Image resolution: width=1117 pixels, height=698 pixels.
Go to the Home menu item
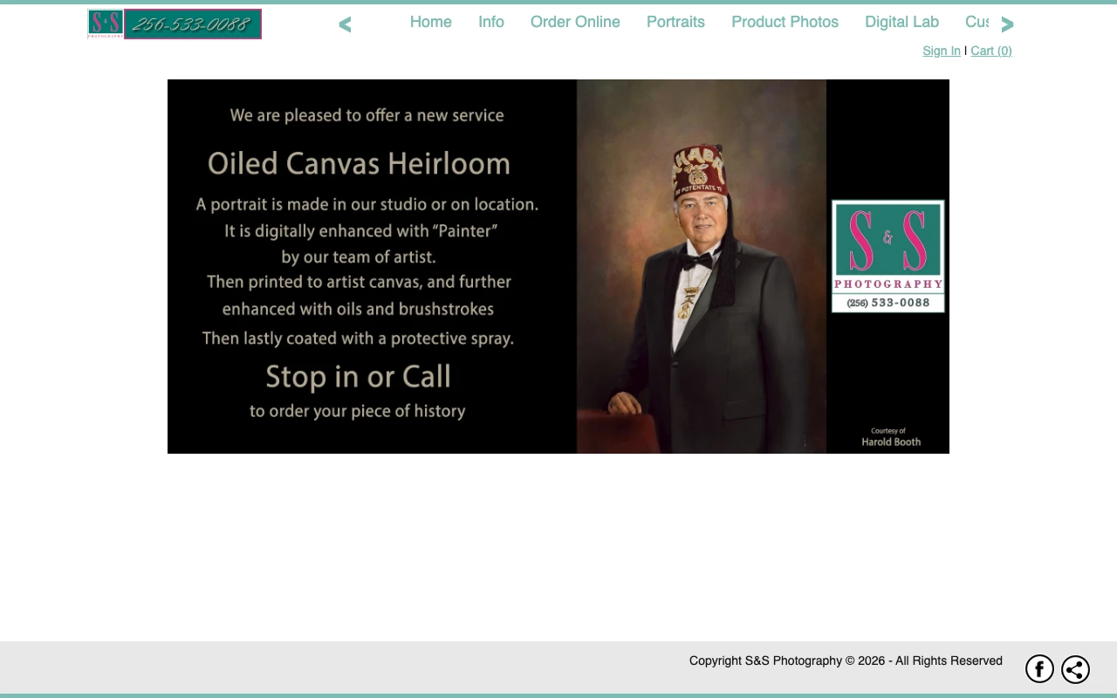tap(430, 23)
